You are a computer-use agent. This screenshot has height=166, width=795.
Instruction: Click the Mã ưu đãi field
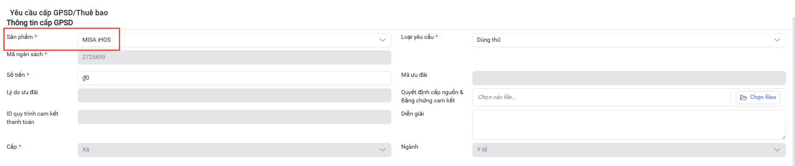tap(629, 78)
